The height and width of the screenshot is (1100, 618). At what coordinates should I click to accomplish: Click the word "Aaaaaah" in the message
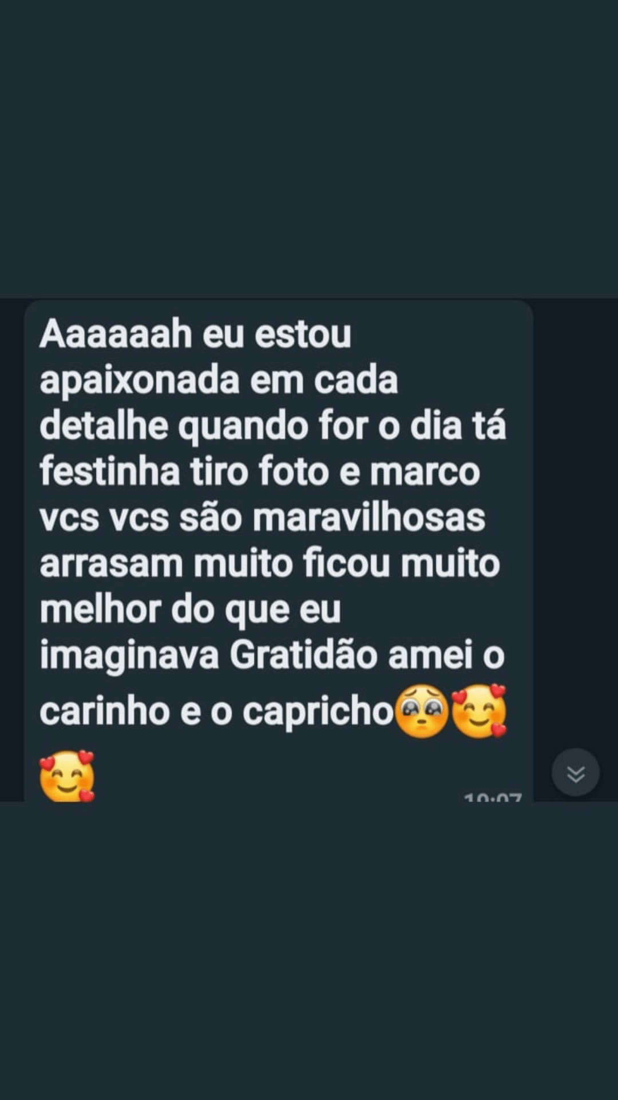(115, 334)
